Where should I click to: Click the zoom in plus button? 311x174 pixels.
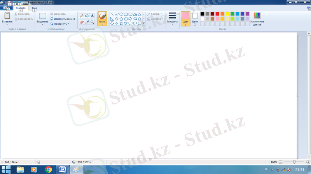308,162
